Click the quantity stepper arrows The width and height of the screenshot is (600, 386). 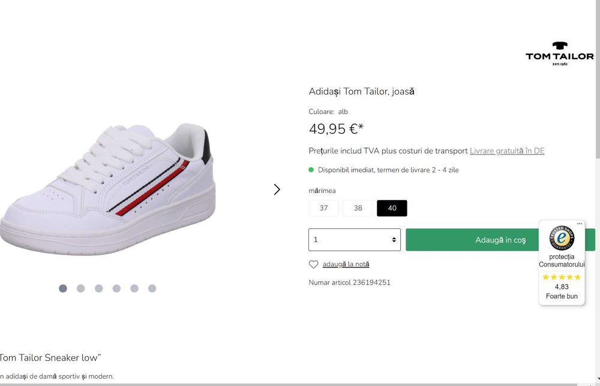(x=394, y=240)
